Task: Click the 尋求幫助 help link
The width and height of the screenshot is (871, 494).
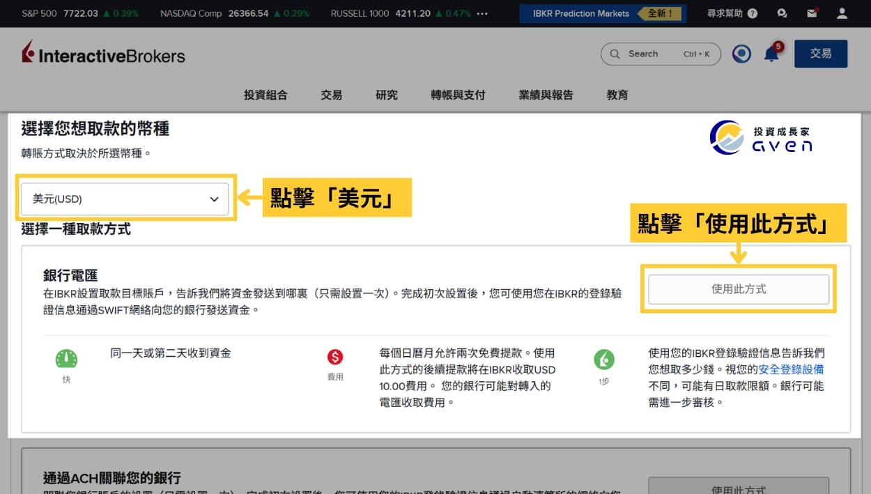Action: tap(725, 13)
